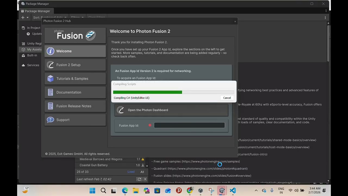Click the red App Id warning indicator

150,125
